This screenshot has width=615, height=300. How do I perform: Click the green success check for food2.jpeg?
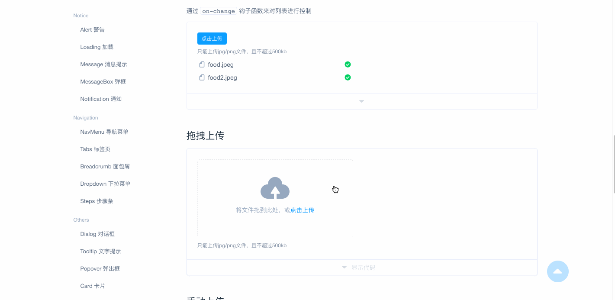coord(348,77)
